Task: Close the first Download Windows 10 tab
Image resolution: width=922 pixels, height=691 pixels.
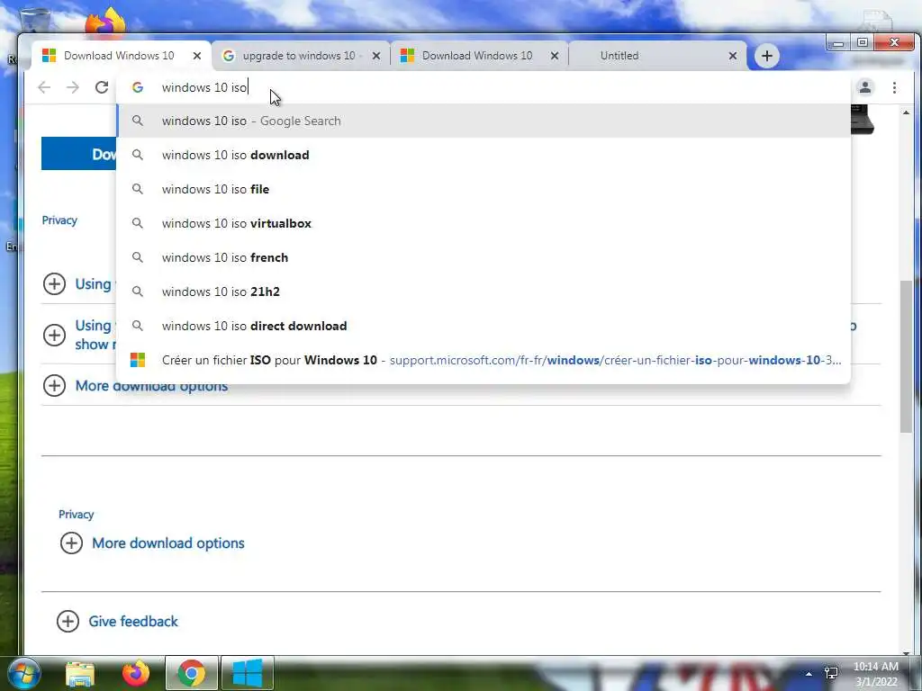Action: [197, 56]
